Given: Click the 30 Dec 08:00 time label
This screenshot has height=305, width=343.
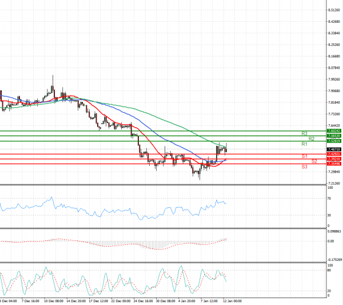Looking at the screenshot, I should tap(166, 301).
